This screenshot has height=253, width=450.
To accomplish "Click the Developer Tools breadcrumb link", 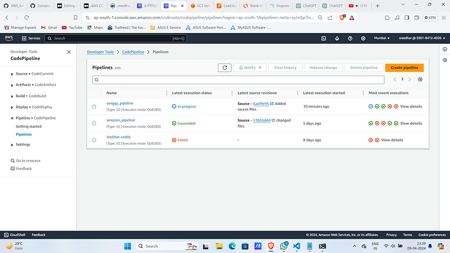I will tap(100, 52).
